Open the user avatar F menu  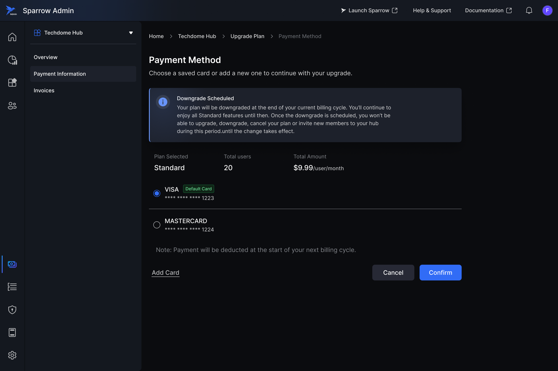pyautogui.click(x=547, y=10)
